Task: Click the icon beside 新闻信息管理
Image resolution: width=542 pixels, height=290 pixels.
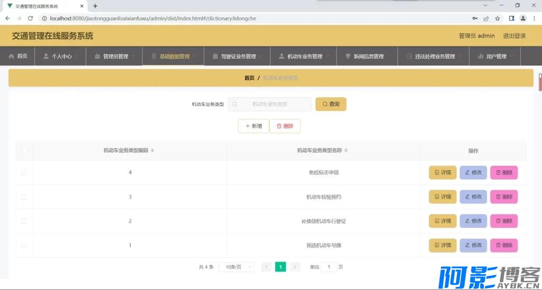Action: click(x=348, y=56)
